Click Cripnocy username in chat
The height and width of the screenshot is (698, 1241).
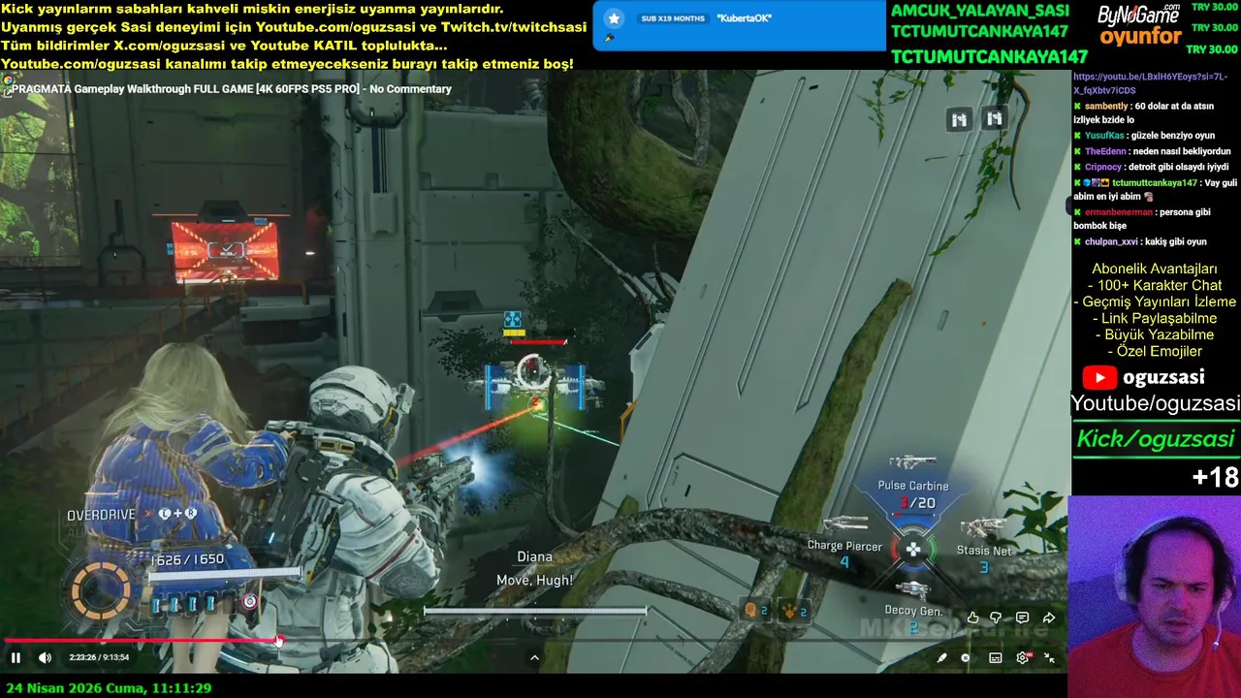pyautogui.click(x=1103, y=167)
